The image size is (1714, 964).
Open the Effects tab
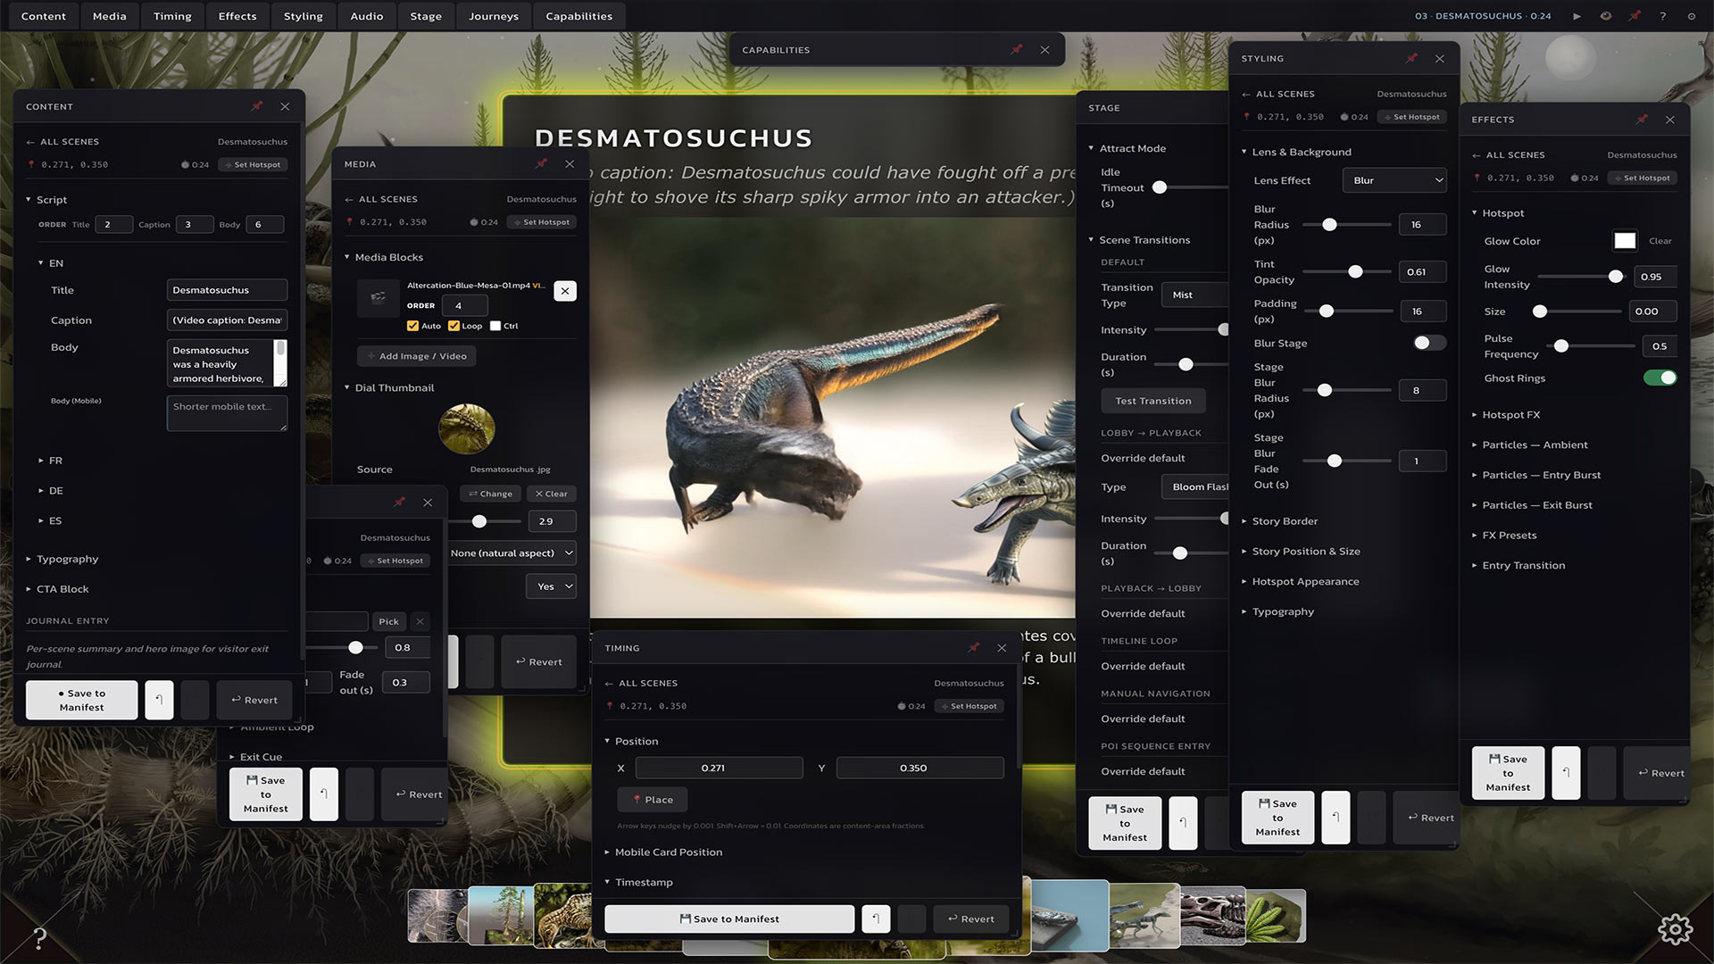pyautogui.click(x=237, y=16)
